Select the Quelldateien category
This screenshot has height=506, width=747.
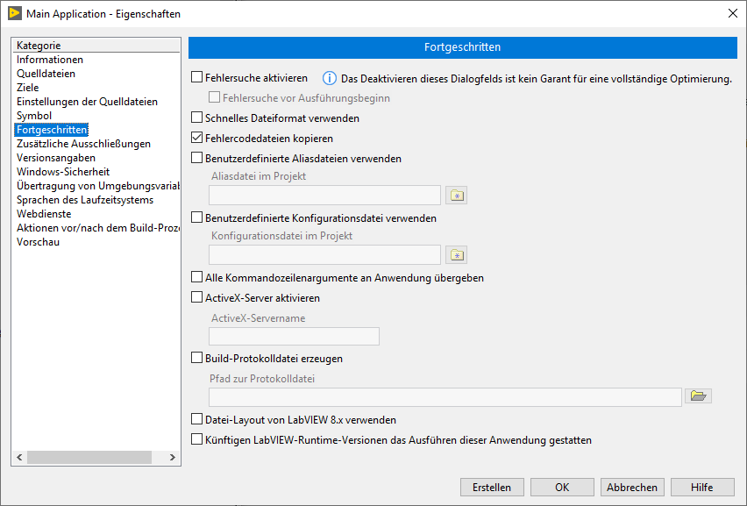46,74
